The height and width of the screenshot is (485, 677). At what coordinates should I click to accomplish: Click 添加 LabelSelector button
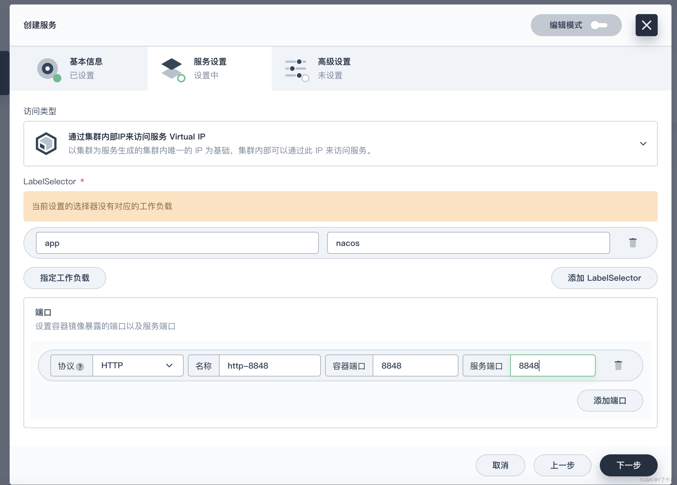[604, 278]
